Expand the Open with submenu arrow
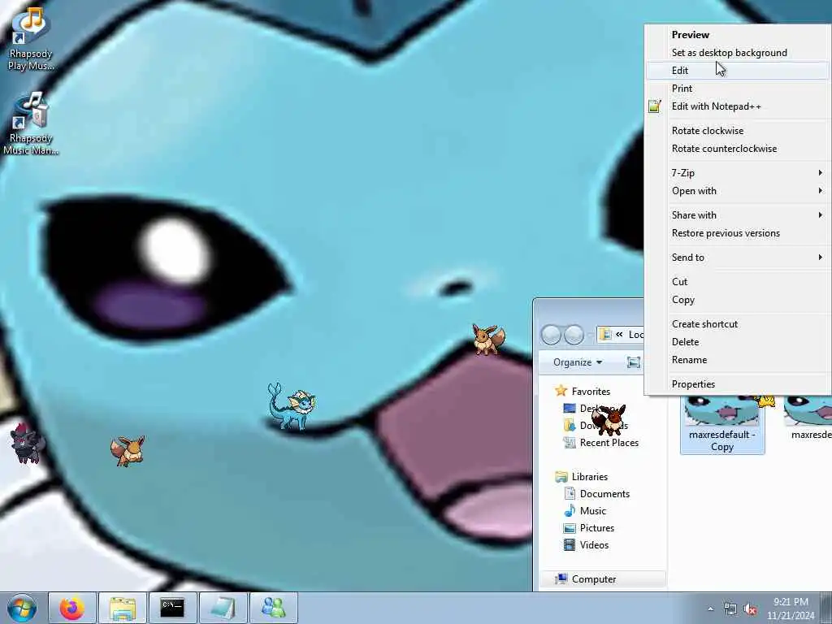 [x=821, y=191]
